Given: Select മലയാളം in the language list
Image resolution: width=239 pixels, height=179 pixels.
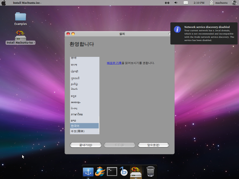Looking at the screenshot, I should (x=84, y=102).
